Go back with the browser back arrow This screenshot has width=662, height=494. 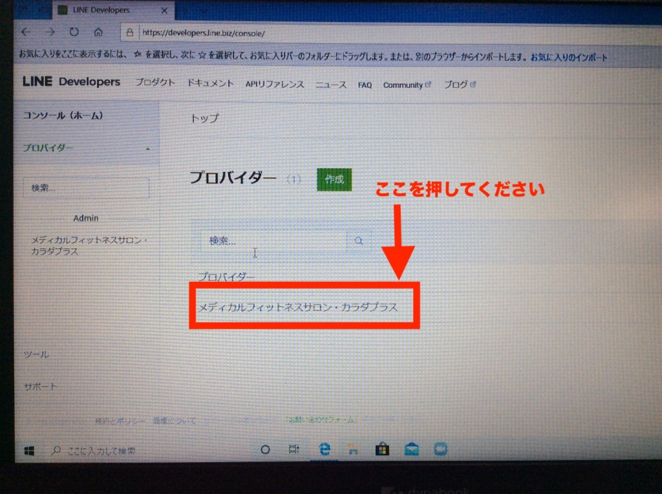[26, 32]
